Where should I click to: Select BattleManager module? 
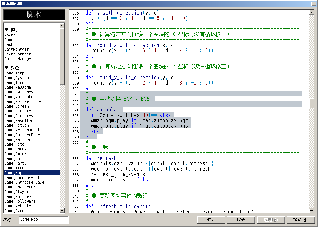19,59
